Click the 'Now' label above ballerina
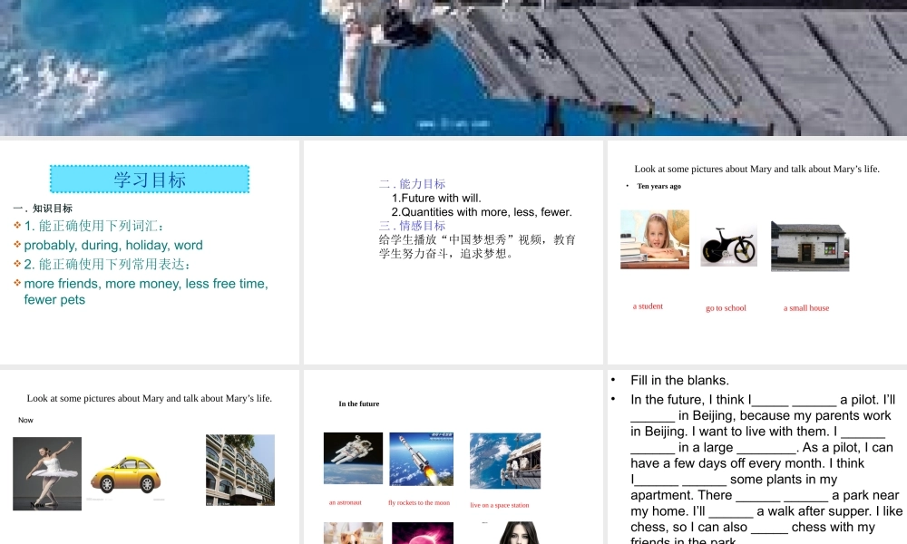The image size is (907, 544). pos(25,420)
